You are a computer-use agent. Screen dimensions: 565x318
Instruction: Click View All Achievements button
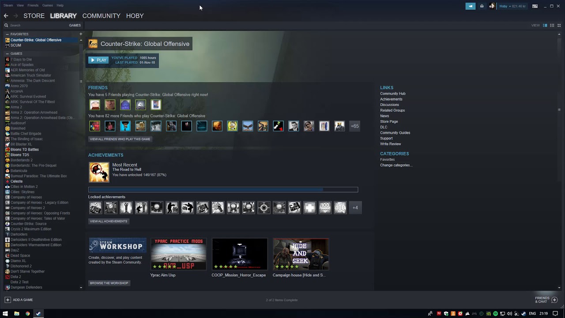[x=109, y=221]
